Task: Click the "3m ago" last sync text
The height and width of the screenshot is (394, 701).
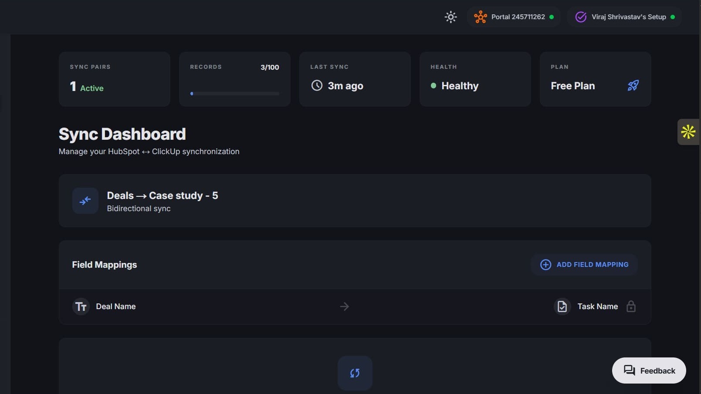Action: coord(345,86)
